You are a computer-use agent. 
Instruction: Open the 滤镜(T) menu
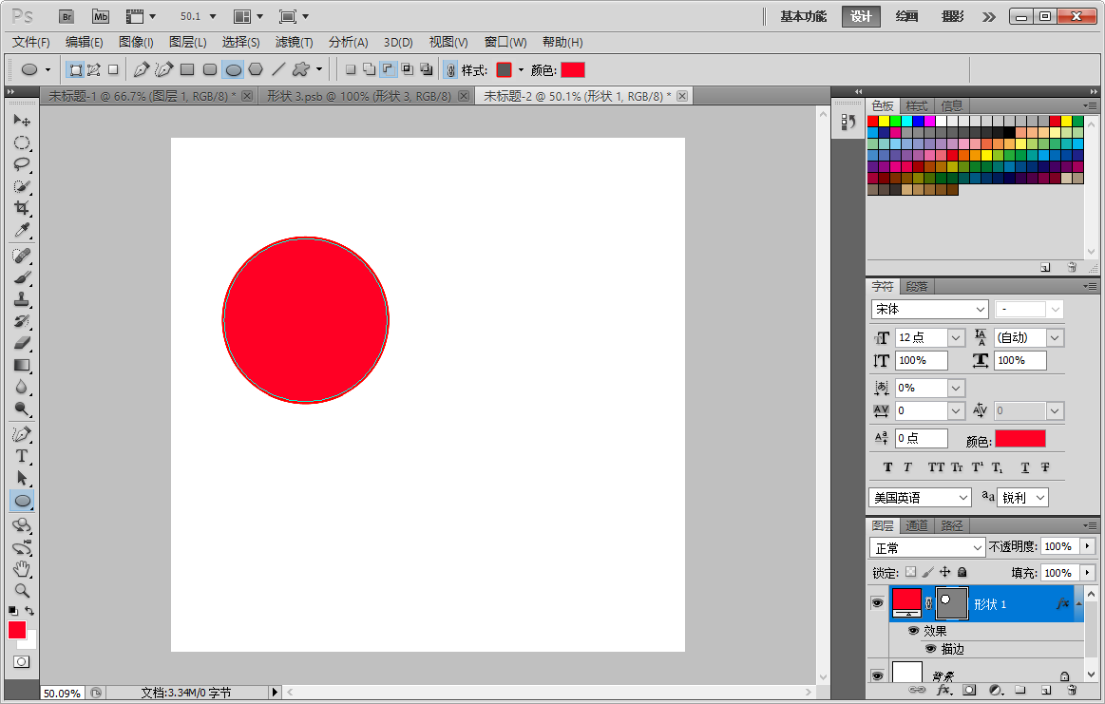294,43
